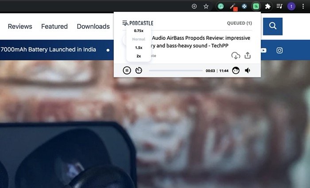The height and width of the screenshot is (188, 310).
Task: Open the Grammarly extension
Action: (221, 6)
